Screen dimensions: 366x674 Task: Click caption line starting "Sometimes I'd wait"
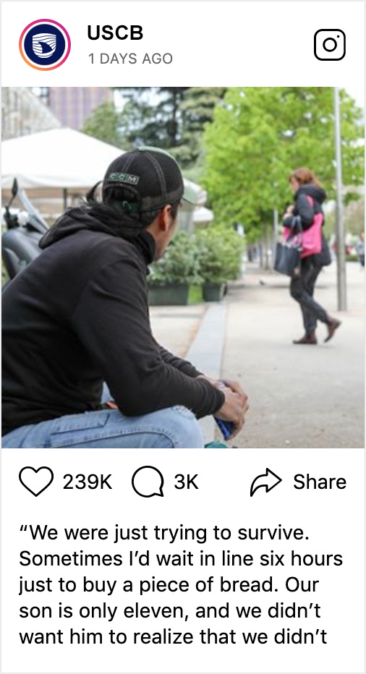181,559
